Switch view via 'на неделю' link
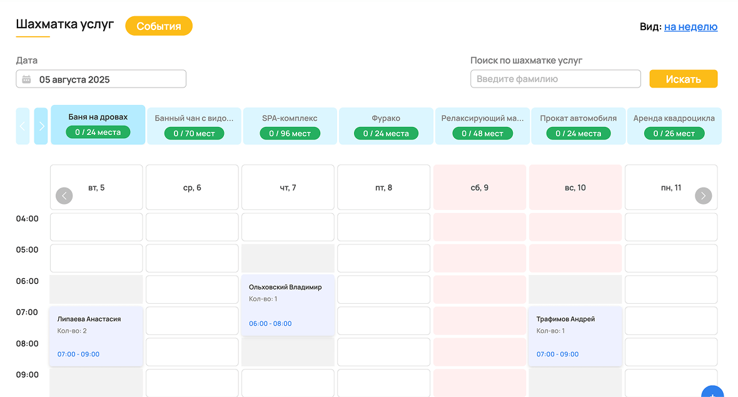This screenshot has width=738, height=397. click(690, 27)
